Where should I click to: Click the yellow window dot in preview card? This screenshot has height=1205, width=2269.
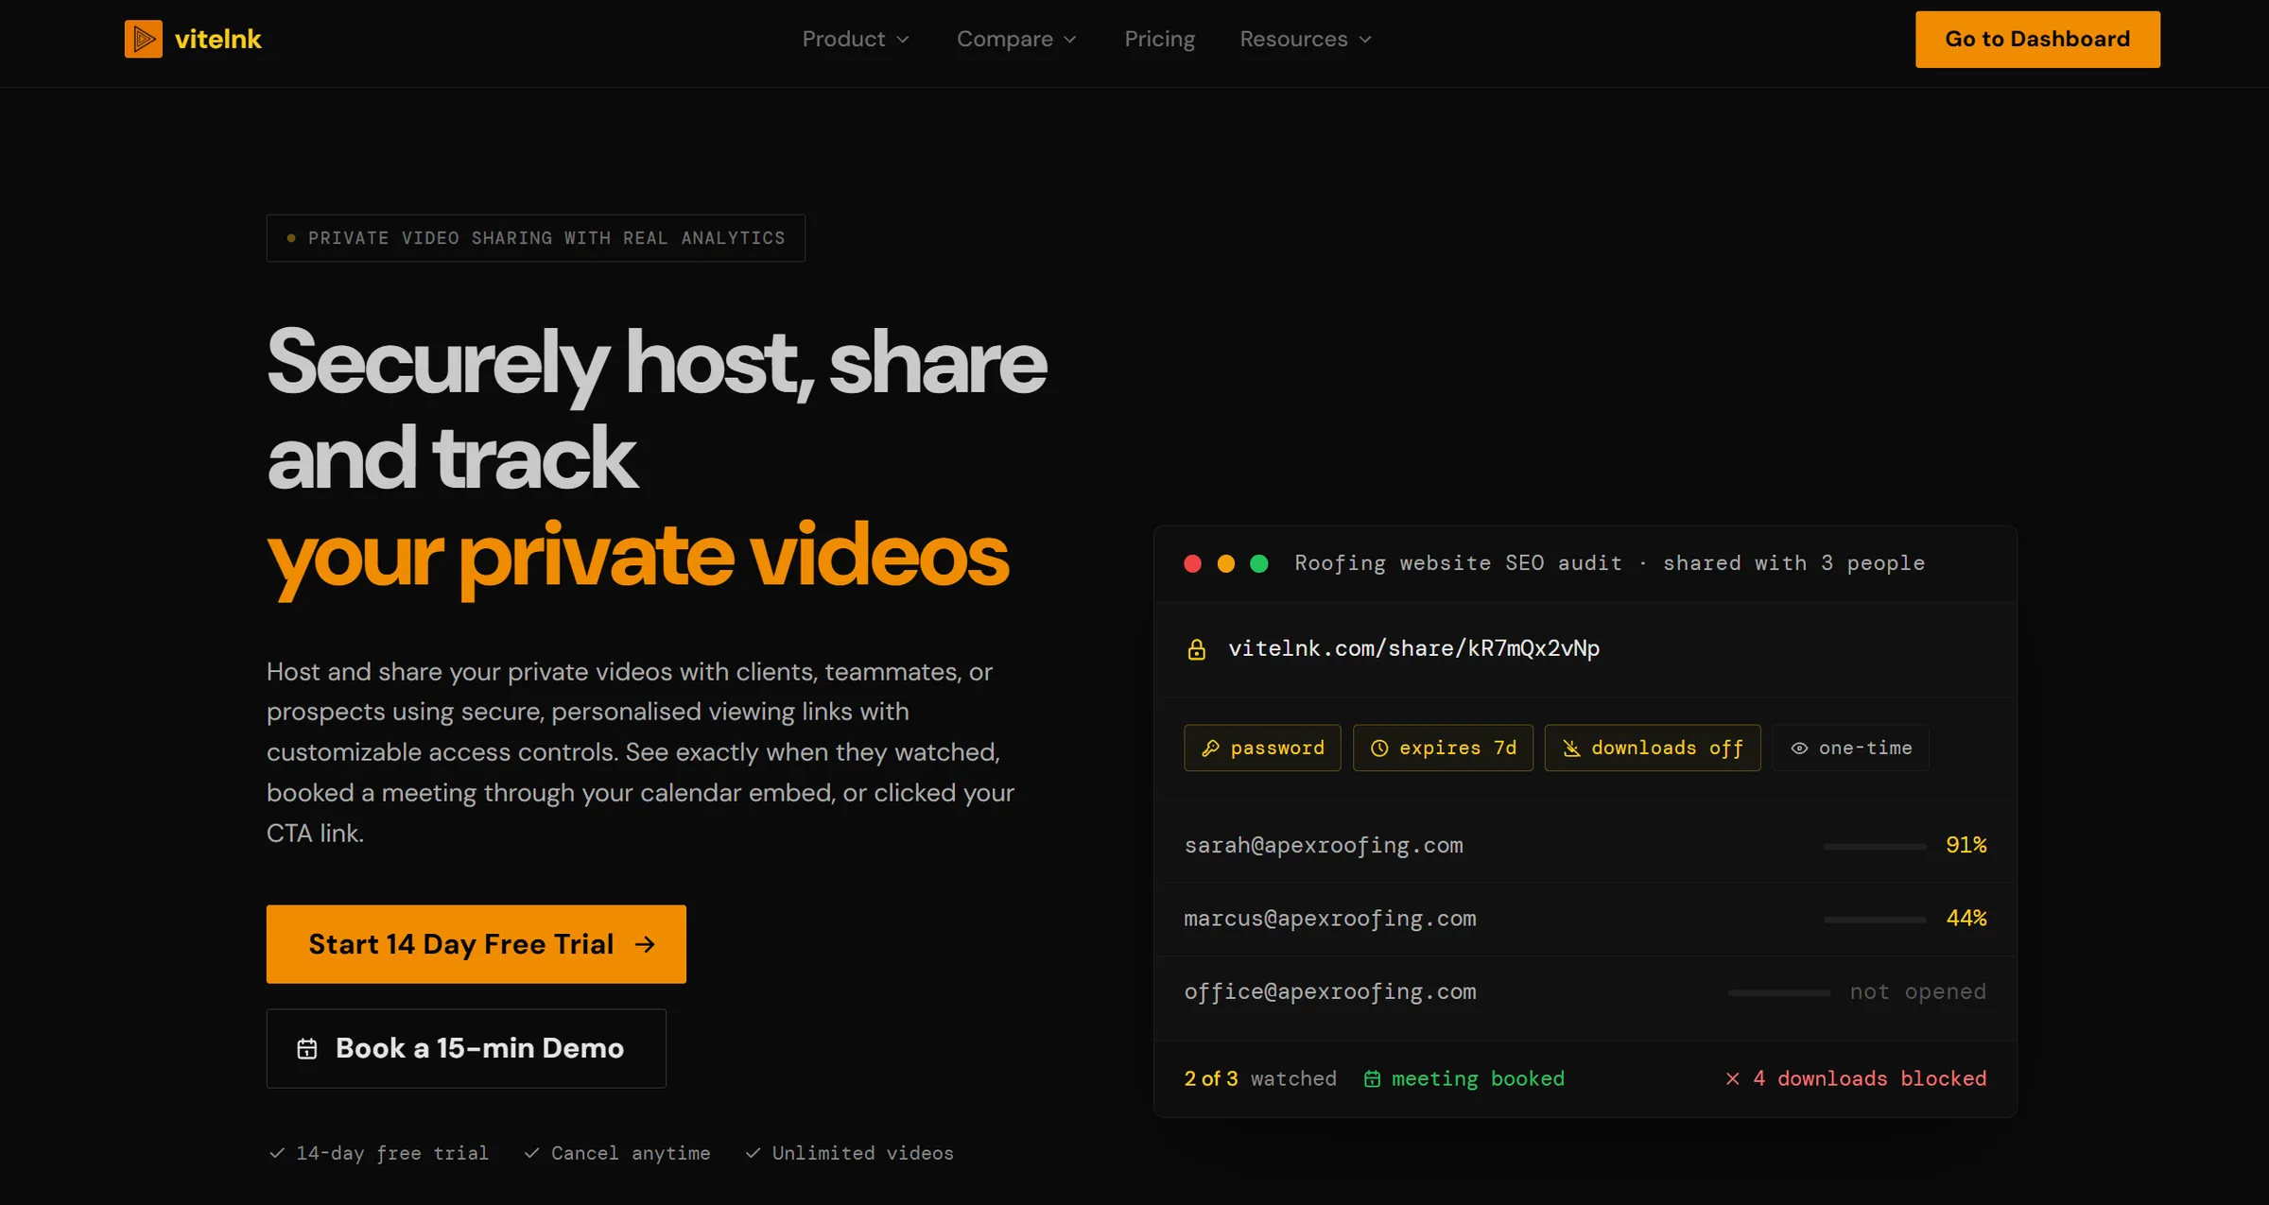[1226, 563]
